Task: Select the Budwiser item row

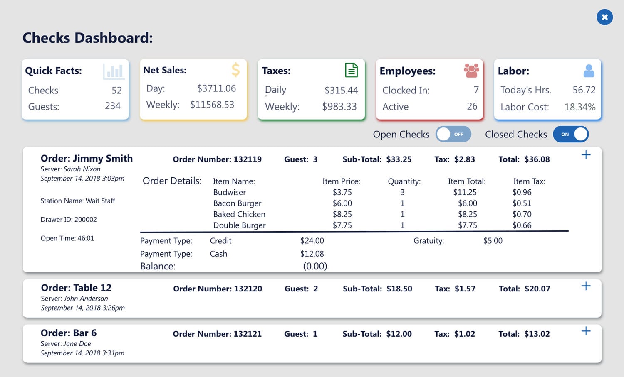Action: 230,192
